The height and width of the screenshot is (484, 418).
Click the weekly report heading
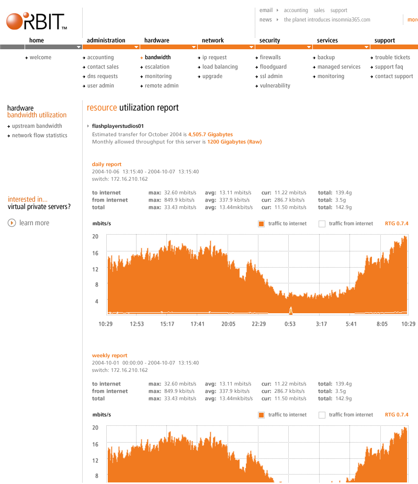click(109, 356)
